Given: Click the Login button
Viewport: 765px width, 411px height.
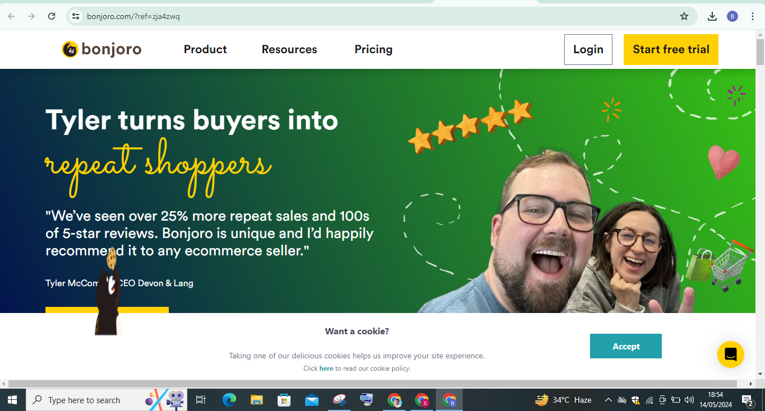Looking at the screenshot, I should click(588, 49).
